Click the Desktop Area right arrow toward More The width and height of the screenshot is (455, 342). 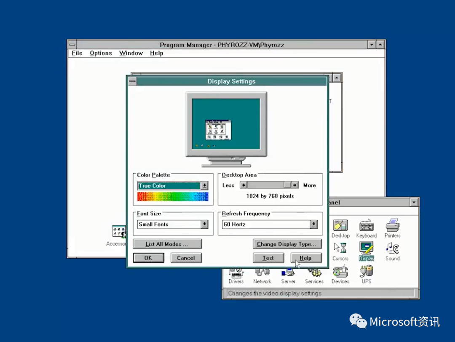[294, 185]
